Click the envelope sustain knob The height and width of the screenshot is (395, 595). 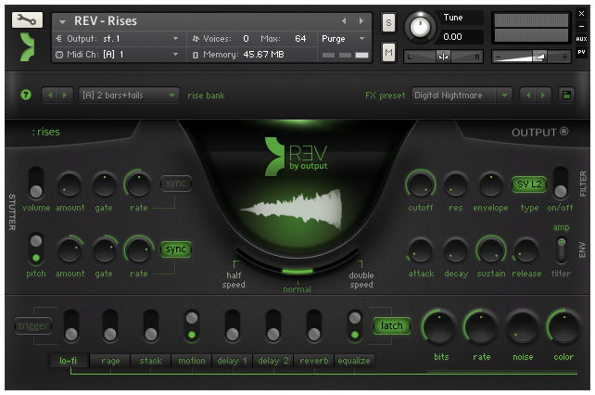tap(491, 250)
